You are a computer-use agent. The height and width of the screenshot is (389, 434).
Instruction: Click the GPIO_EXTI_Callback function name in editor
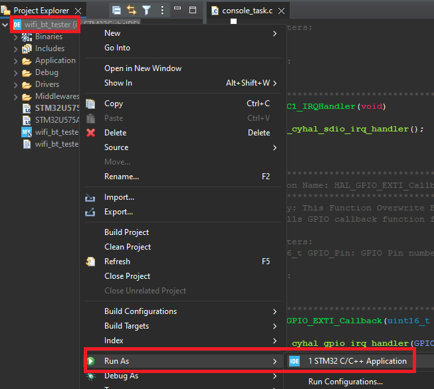[x=334, y=321]
